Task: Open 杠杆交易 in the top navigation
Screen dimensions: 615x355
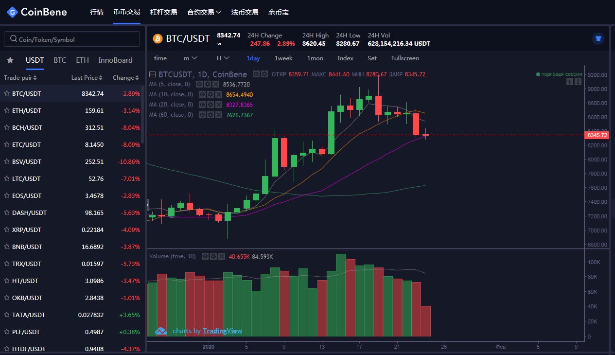Action: pos(164,12)
